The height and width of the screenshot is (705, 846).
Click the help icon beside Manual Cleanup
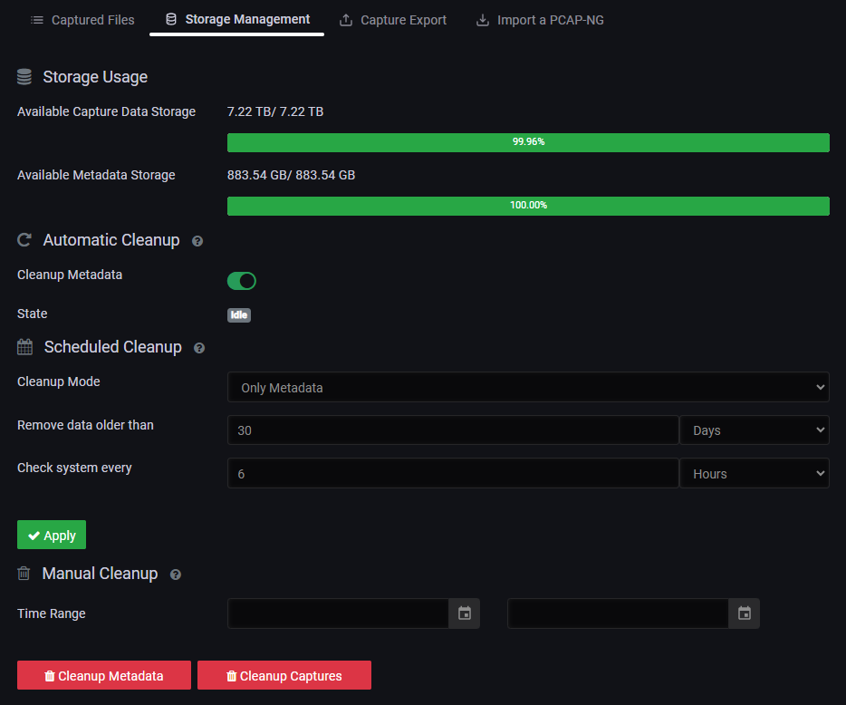pyautogui.click(x=176, y=575)
